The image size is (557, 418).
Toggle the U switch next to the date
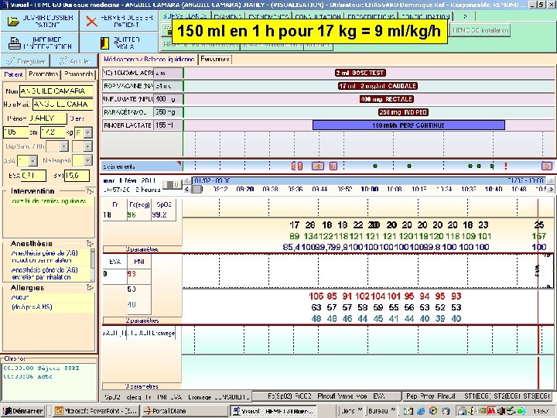click(x=173, y=185)
